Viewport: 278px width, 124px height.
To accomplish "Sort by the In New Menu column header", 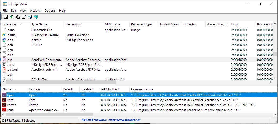I will (x=170, y=24).
